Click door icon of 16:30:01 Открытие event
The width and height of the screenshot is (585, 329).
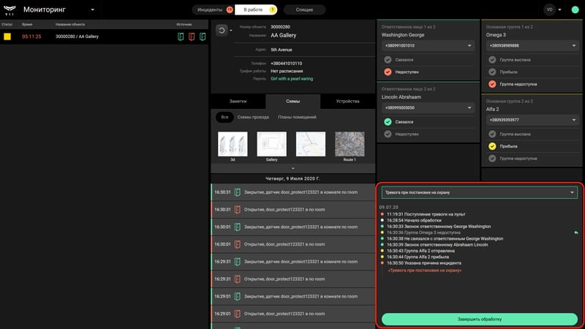(x=237, y=244)
